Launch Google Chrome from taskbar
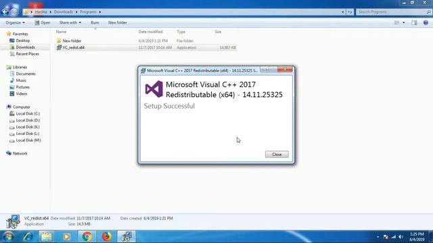 tap(87, 236)
